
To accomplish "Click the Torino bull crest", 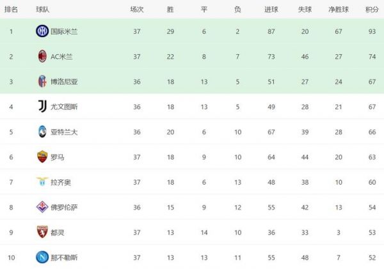I will point(42,232).
